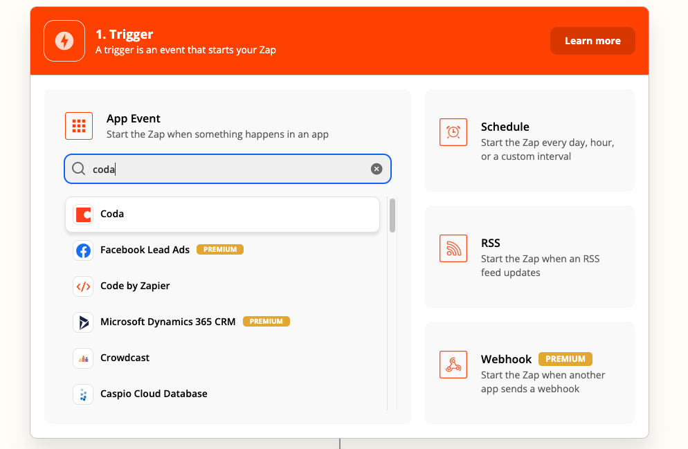Viewport: 688px width, 449px height.
Task: Click the magnifying glass search icon
Action: [x=79, y=169]
